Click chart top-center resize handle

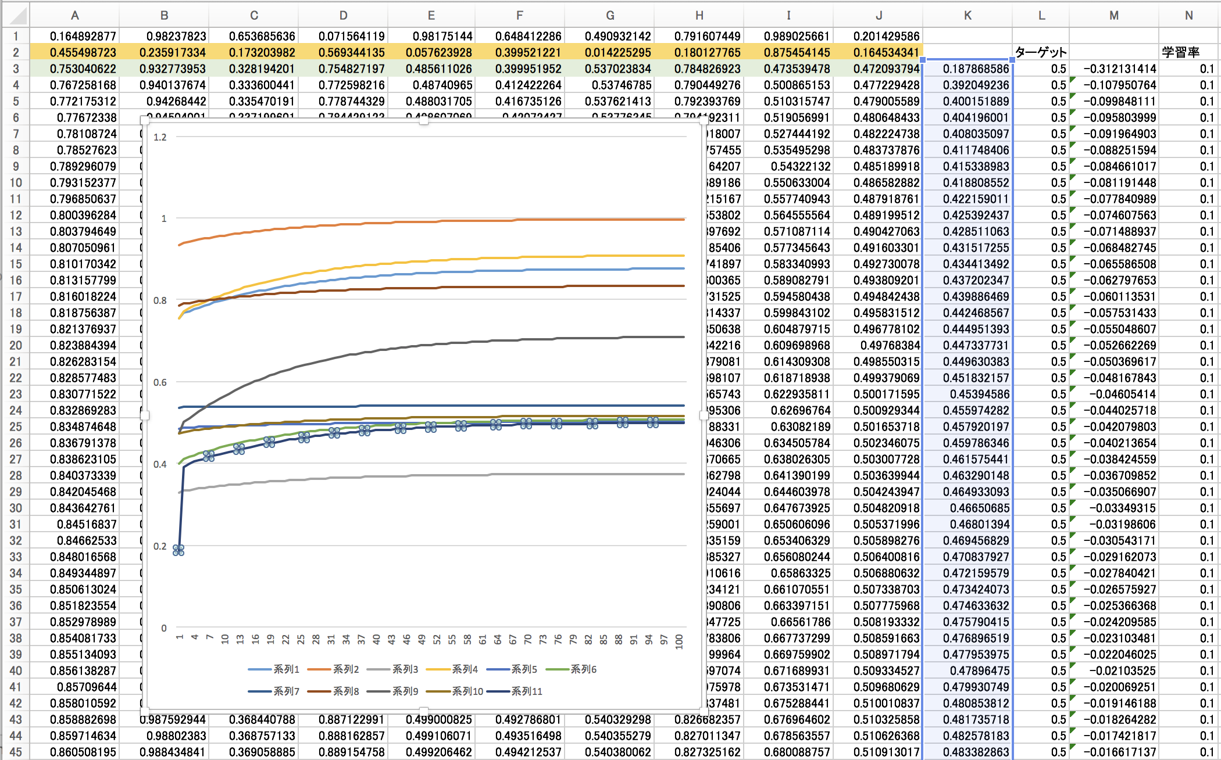pos(424,121)
